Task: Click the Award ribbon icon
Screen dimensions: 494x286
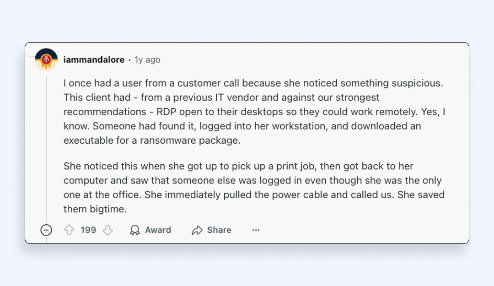Action: pos(135,230)
